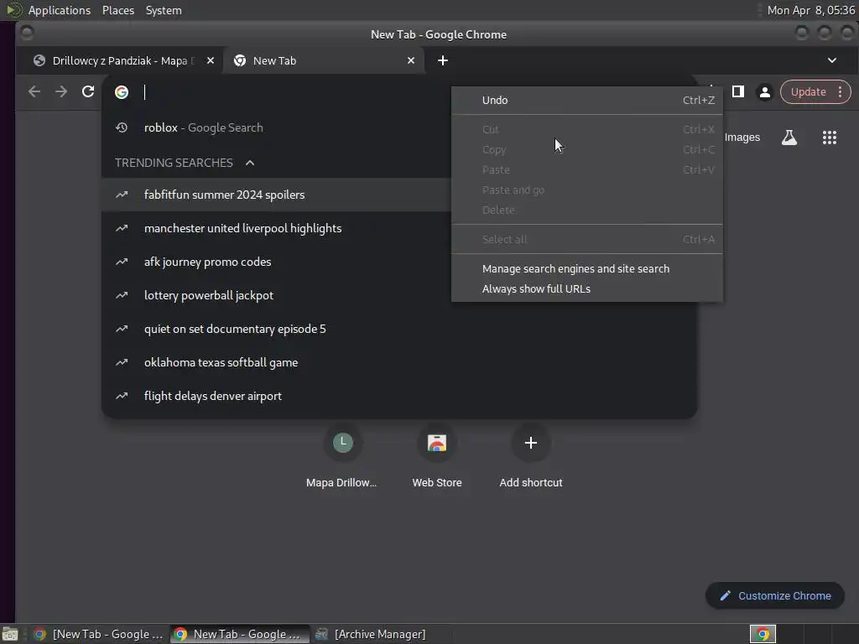Click the history clock icon beside roblox

(x=122, y=127)
